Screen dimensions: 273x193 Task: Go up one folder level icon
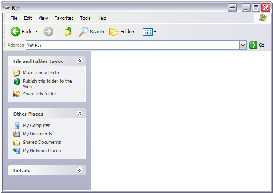pos(69,32)
